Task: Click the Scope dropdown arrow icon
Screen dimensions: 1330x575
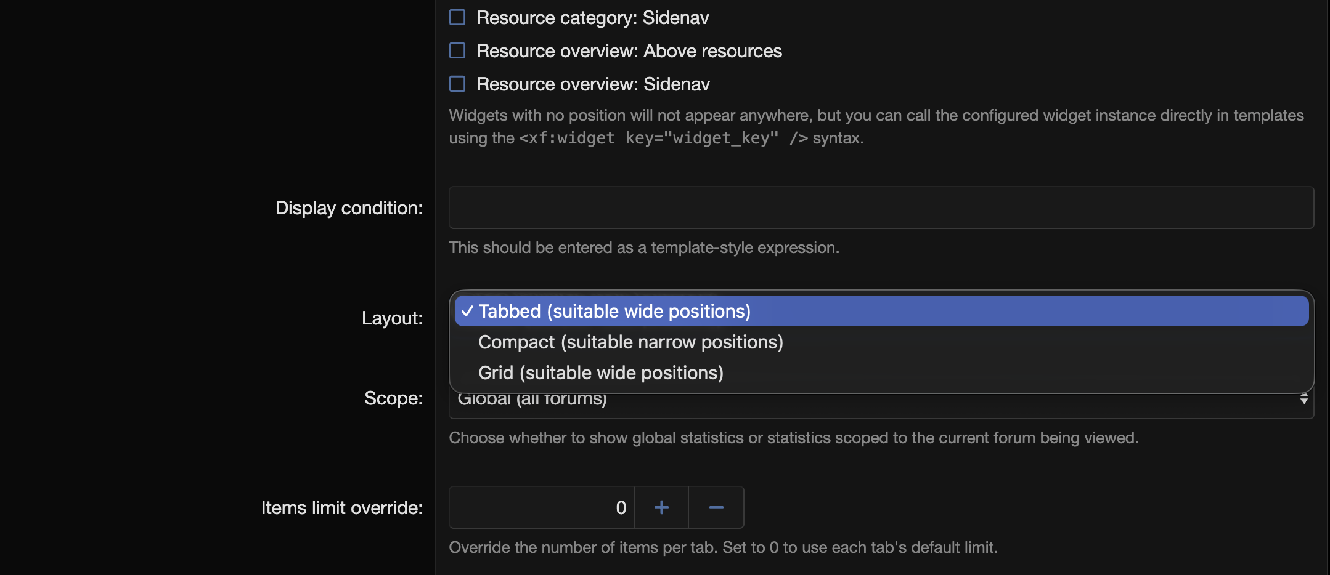Action: click(x=1305, y=399)
